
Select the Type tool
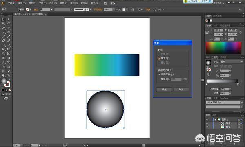click(x=9, y=28)
